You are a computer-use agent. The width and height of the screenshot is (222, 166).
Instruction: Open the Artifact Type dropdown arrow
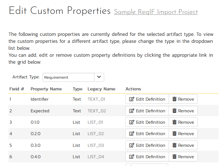[99, 77]
